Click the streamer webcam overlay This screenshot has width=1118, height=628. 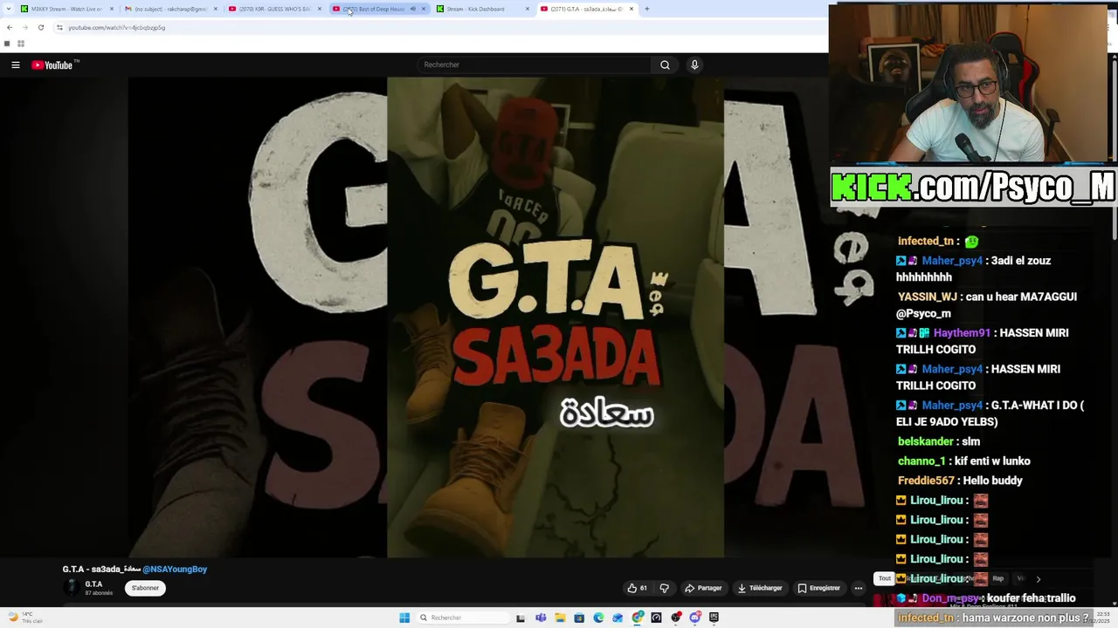coord(968,84)
